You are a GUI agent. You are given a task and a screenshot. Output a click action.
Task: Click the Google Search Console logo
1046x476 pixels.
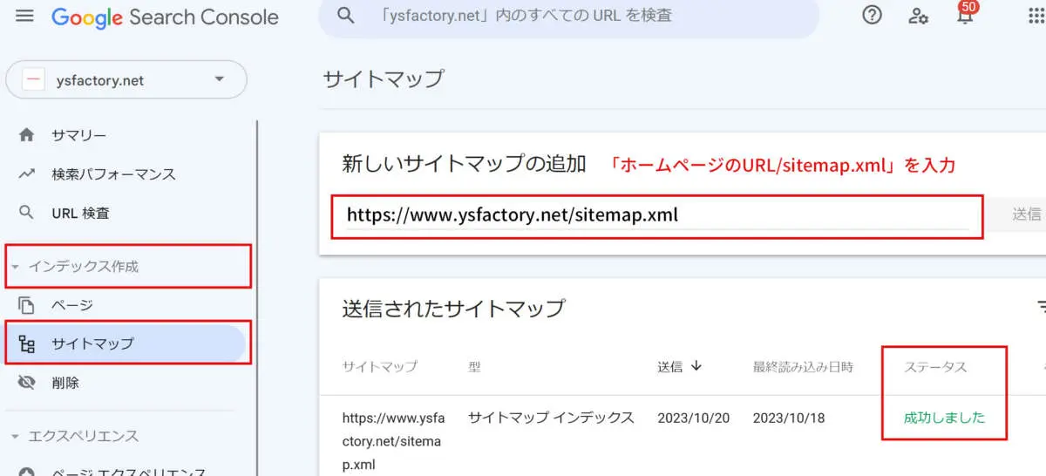tap(165, 17)
